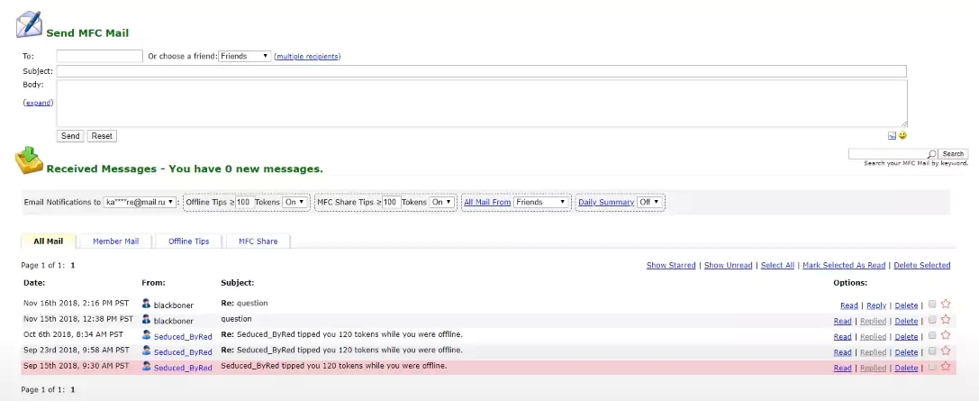
Task: Open Seduced_ByRed profile on Oct 6th row
Action: point(183,337)
